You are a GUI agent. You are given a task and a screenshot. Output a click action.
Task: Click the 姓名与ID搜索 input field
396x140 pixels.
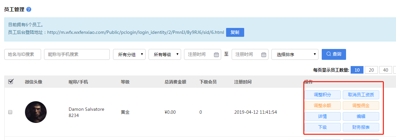click(23, 55)
